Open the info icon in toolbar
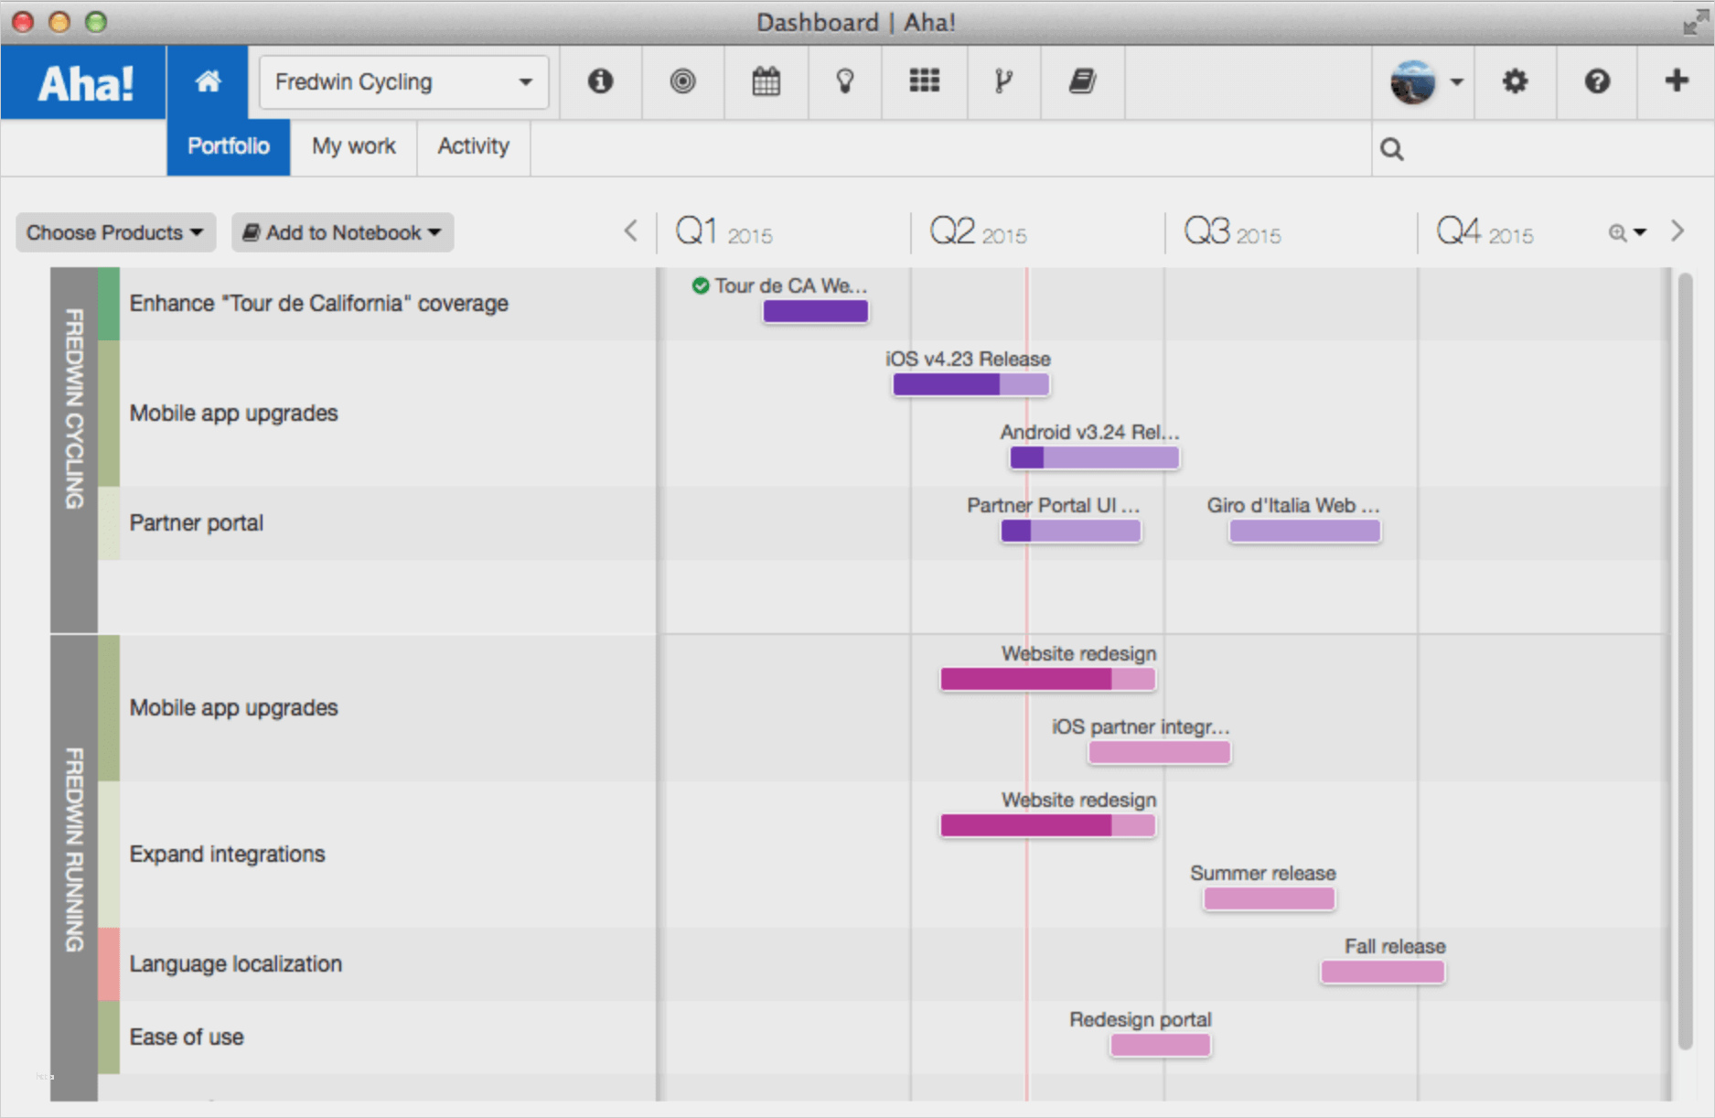 pos(600,82)
